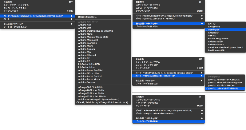Choose port /dev/cu.Bluetooth-Incoming-Port
246x130 pixels.
(x=225, y=83)
